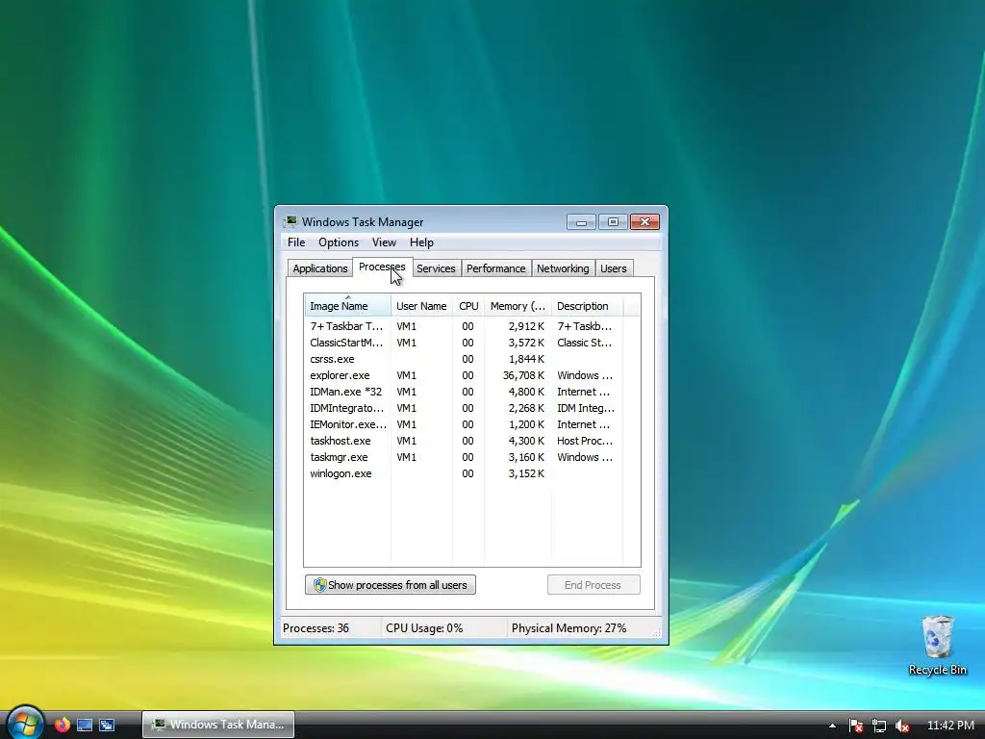This screenshot has height=739, width=985.
Task: Launch Firefox from the quick launch bar
Action: (63, 725)
